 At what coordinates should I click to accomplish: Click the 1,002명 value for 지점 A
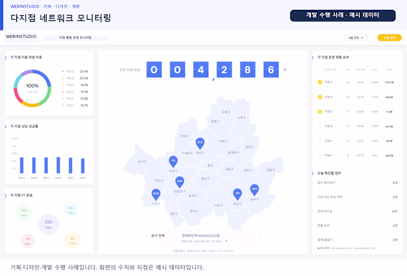[x=389, y=82]
